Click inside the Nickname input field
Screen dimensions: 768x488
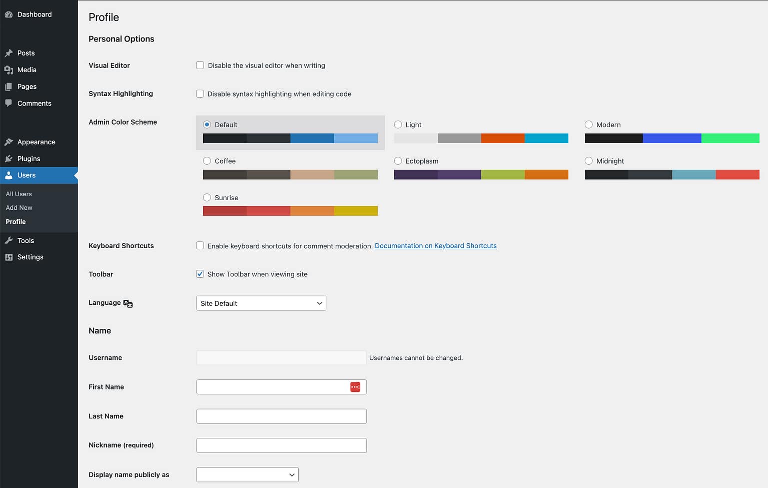281,445
